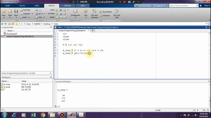Open Workspace panel actions menu
Screen dimensions: 211x118
pos(51,77)
